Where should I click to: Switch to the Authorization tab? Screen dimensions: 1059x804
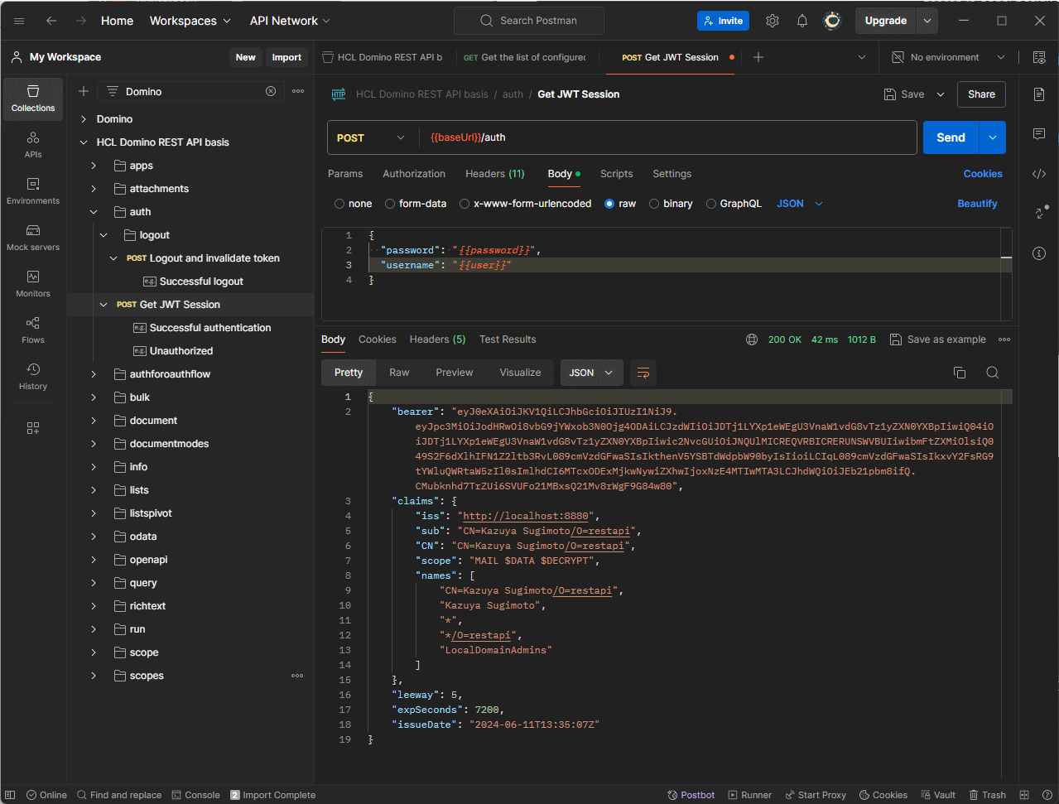pos(414,174)
